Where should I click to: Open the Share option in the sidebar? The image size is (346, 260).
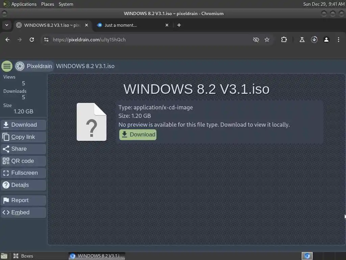pyautogui.click(x=23, y=149)
